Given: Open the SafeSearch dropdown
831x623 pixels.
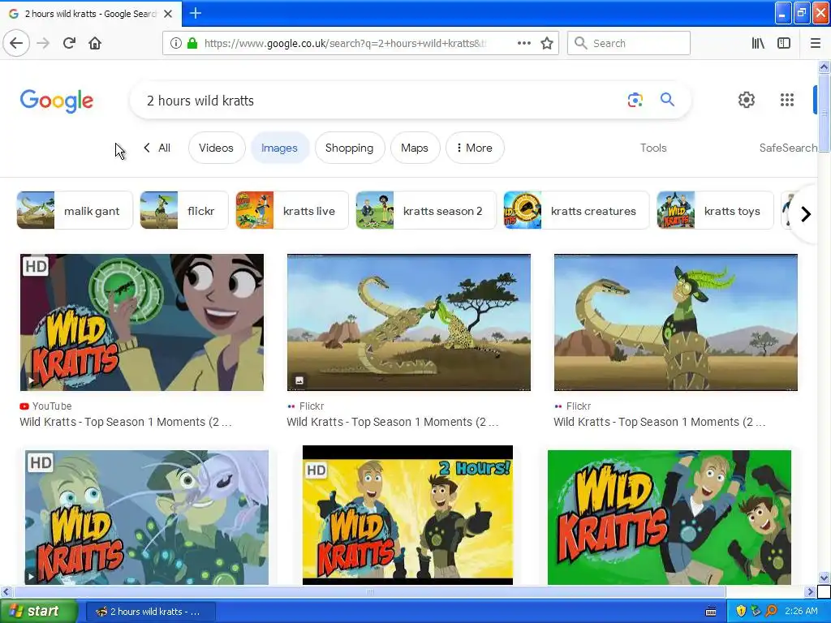Looking at the screenshot, I should point(788,148).
